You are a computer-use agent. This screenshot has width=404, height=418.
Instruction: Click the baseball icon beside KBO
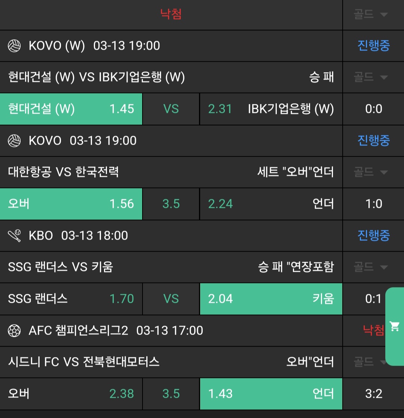click(x=14, y=236)
